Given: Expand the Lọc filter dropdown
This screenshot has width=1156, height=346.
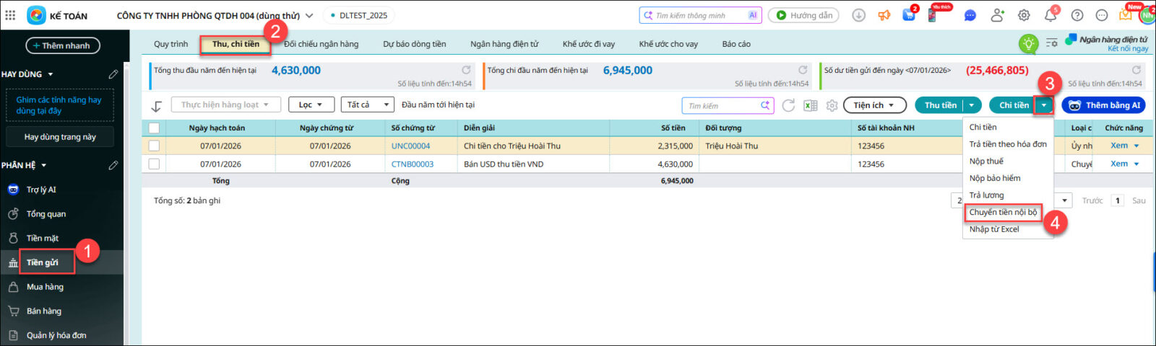Looking at the screenshot, I should (x=311, y=105).
